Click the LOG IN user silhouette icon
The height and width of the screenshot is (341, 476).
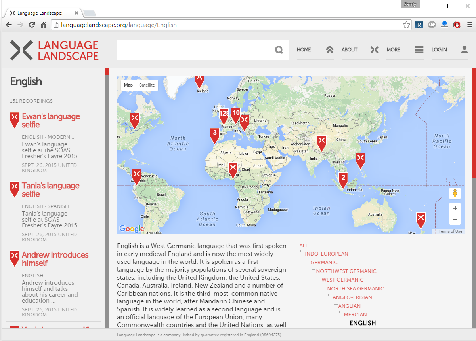tap(464, 50)
